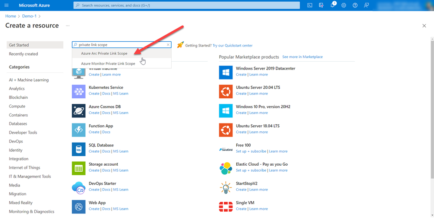Click the Elastic Cloud icon
This screenshot has width=434, height=220.
click(226, 168)
